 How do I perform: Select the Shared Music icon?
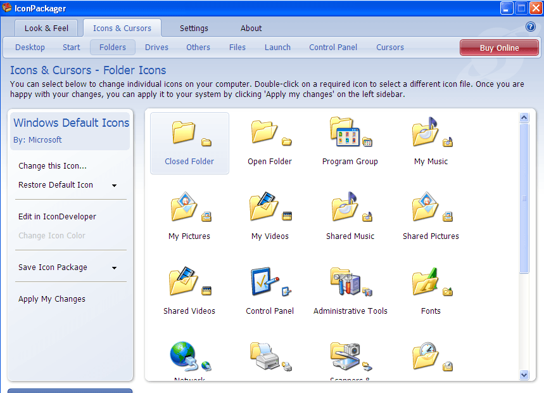[x=350, y=212]
